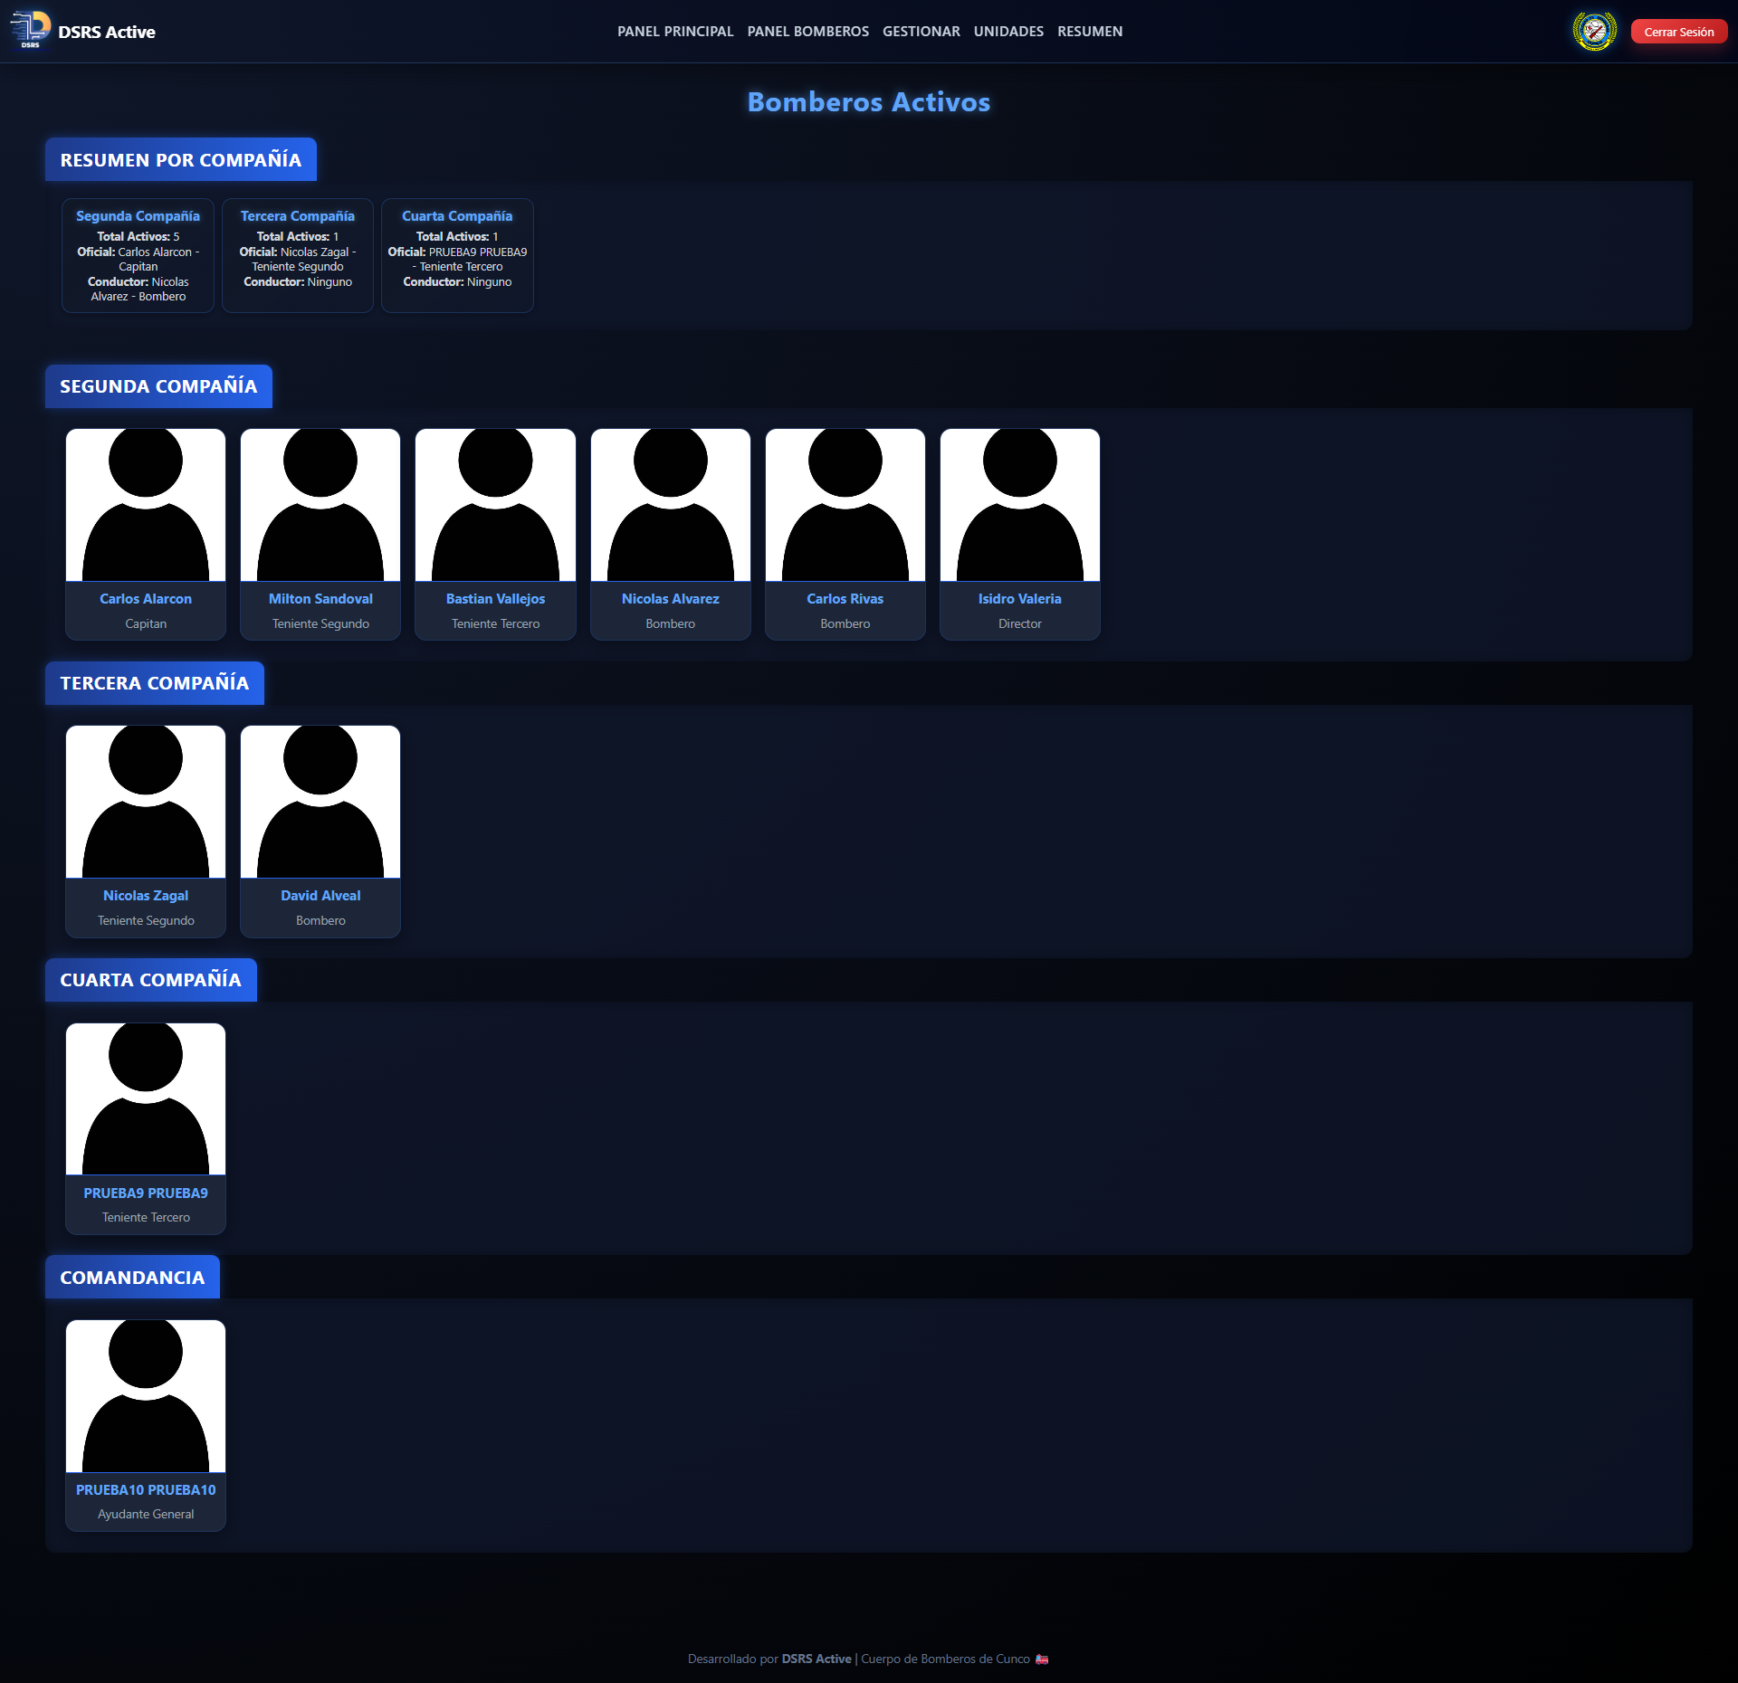Open the Resumen navigation link
The height and width of the screenshot is (1683, 1738).
coord(1090,32)
